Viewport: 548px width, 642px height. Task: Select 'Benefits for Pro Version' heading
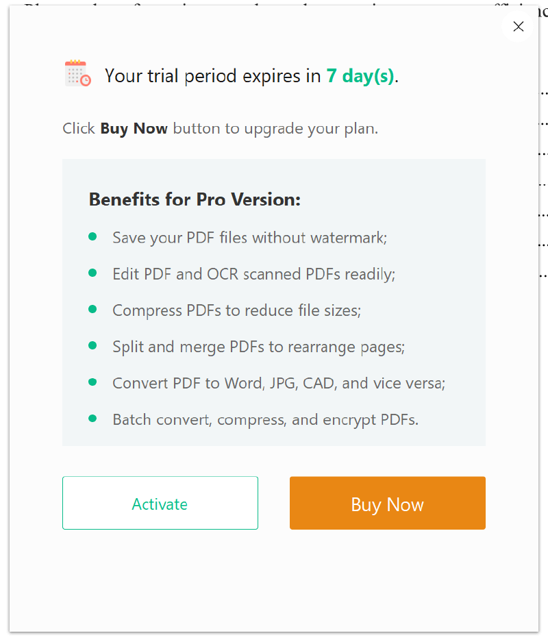[x=195, y=199]
